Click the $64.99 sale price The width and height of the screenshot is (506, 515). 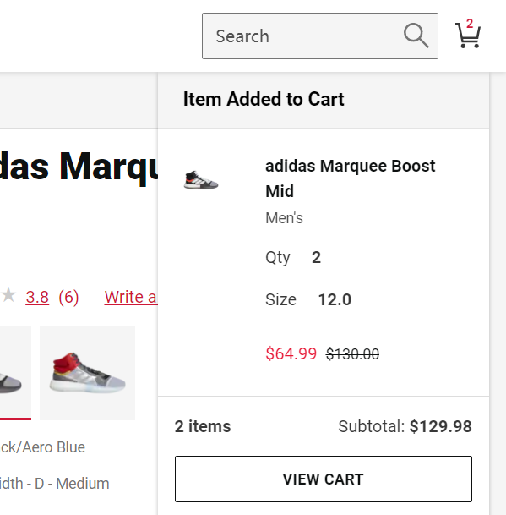pos(291,353)
